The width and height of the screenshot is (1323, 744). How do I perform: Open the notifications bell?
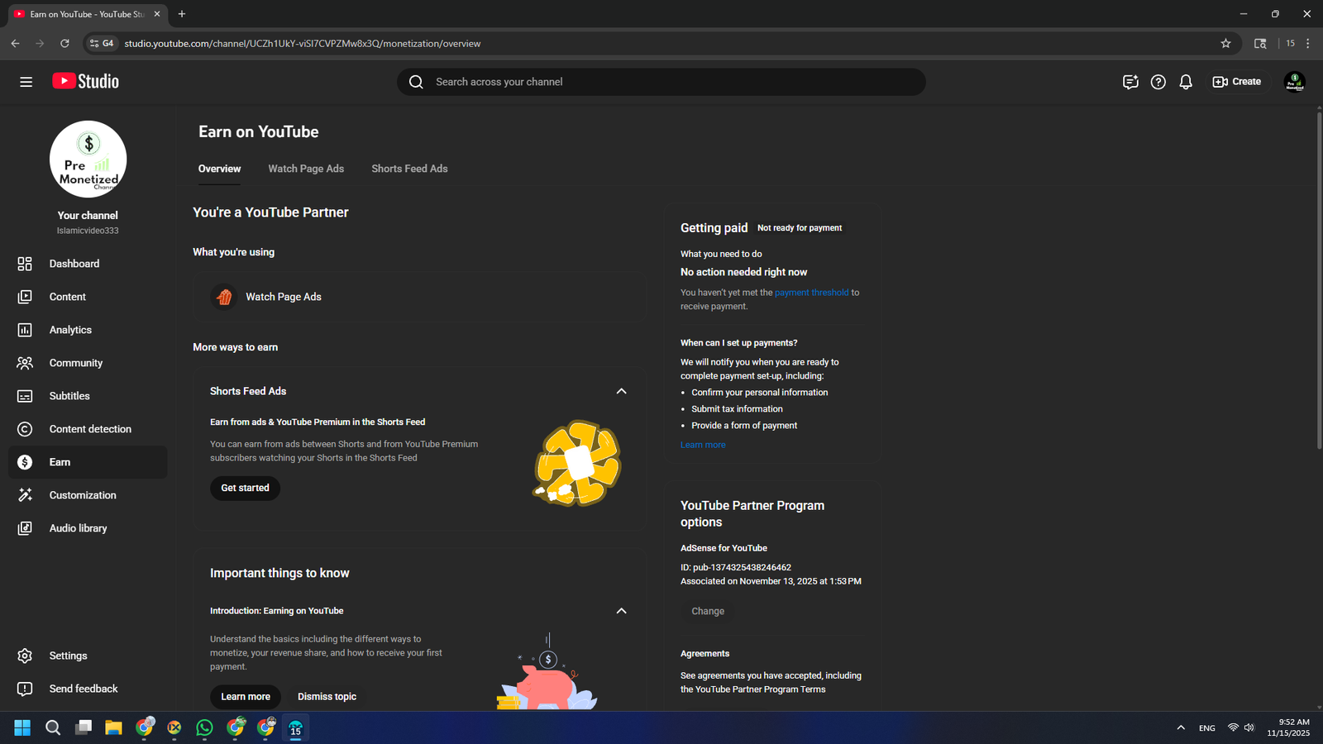pos(1186,82)
